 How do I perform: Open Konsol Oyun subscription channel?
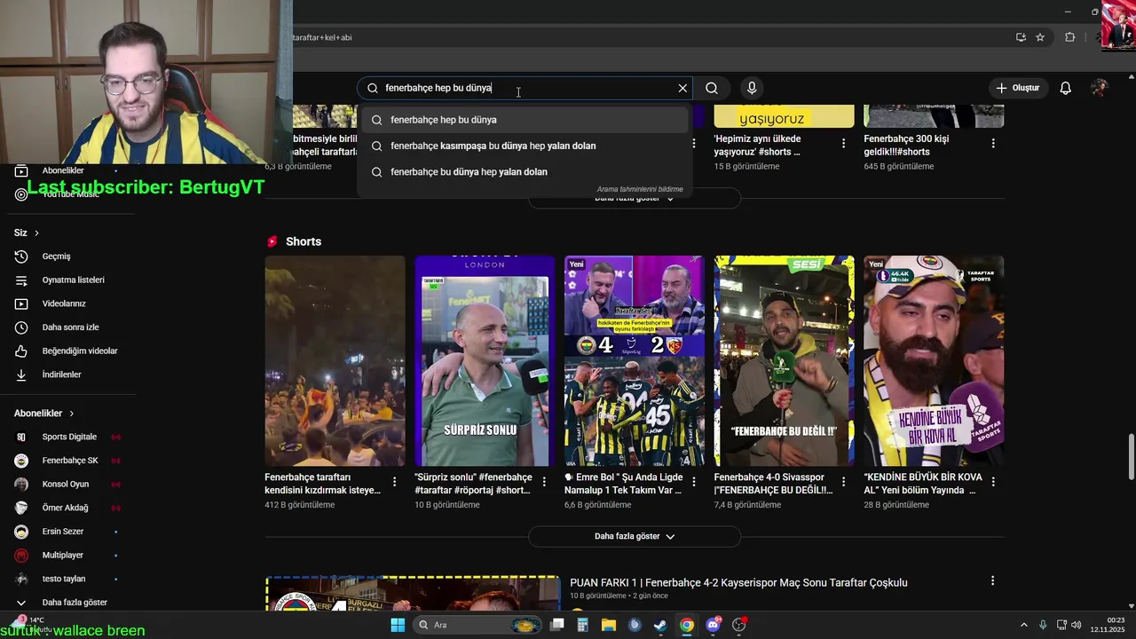[67, 484]
